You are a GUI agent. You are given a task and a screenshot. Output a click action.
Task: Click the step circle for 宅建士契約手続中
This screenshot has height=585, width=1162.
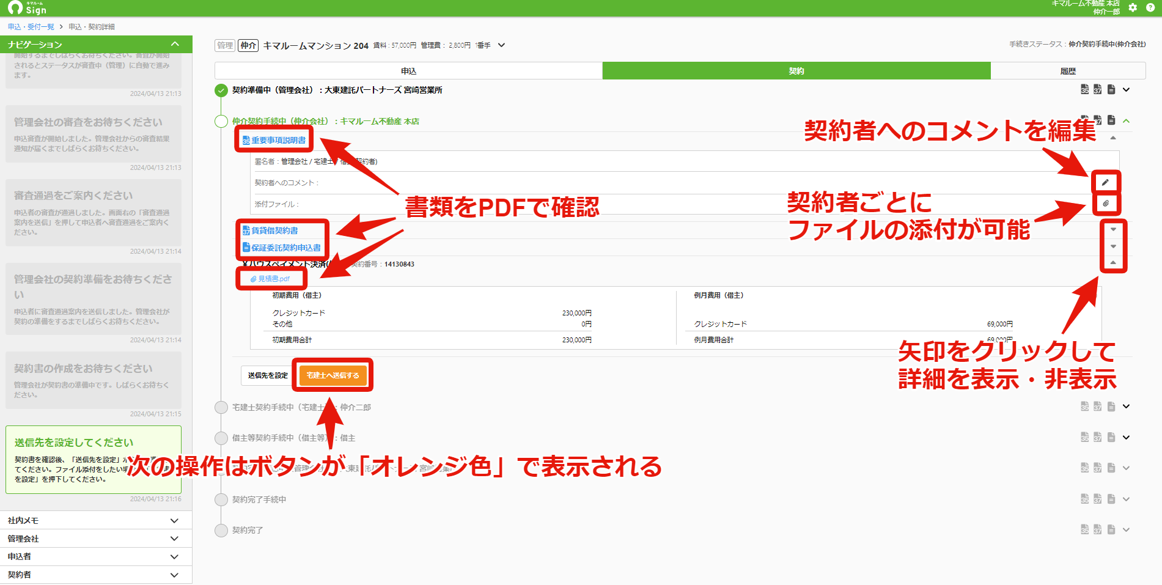(x=221, y=407)
